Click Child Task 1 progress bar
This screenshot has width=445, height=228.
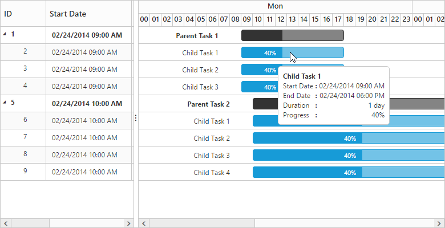[262, 52]
